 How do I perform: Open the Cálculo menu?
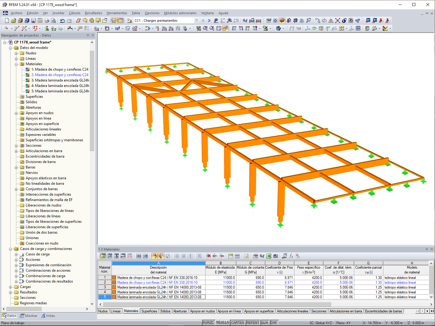coord(74,13)
